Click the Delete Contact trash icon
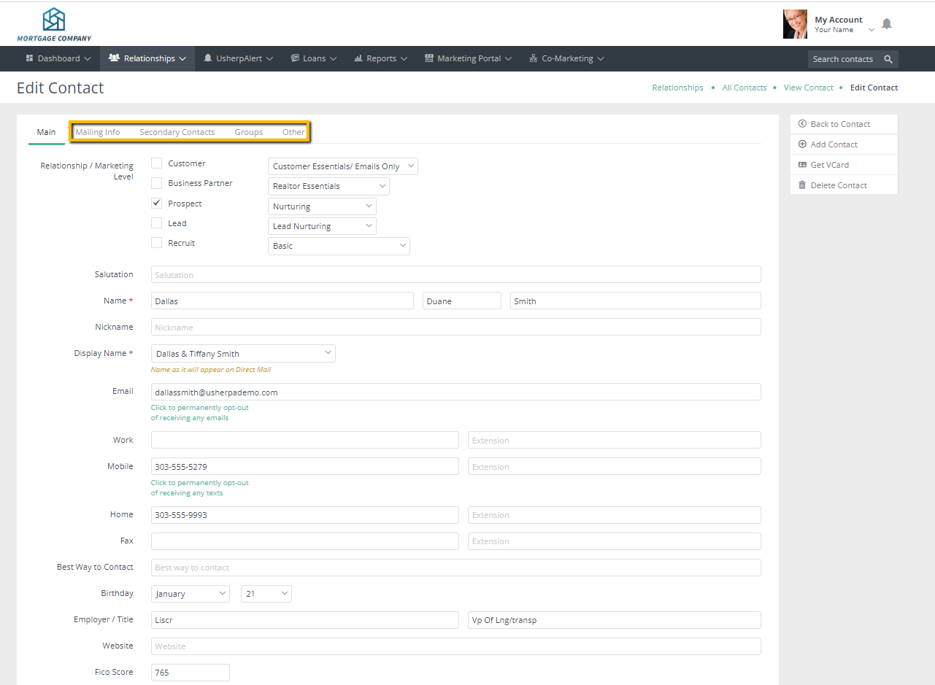This screenshot has width=935, height=685. [x=802, y=185]
